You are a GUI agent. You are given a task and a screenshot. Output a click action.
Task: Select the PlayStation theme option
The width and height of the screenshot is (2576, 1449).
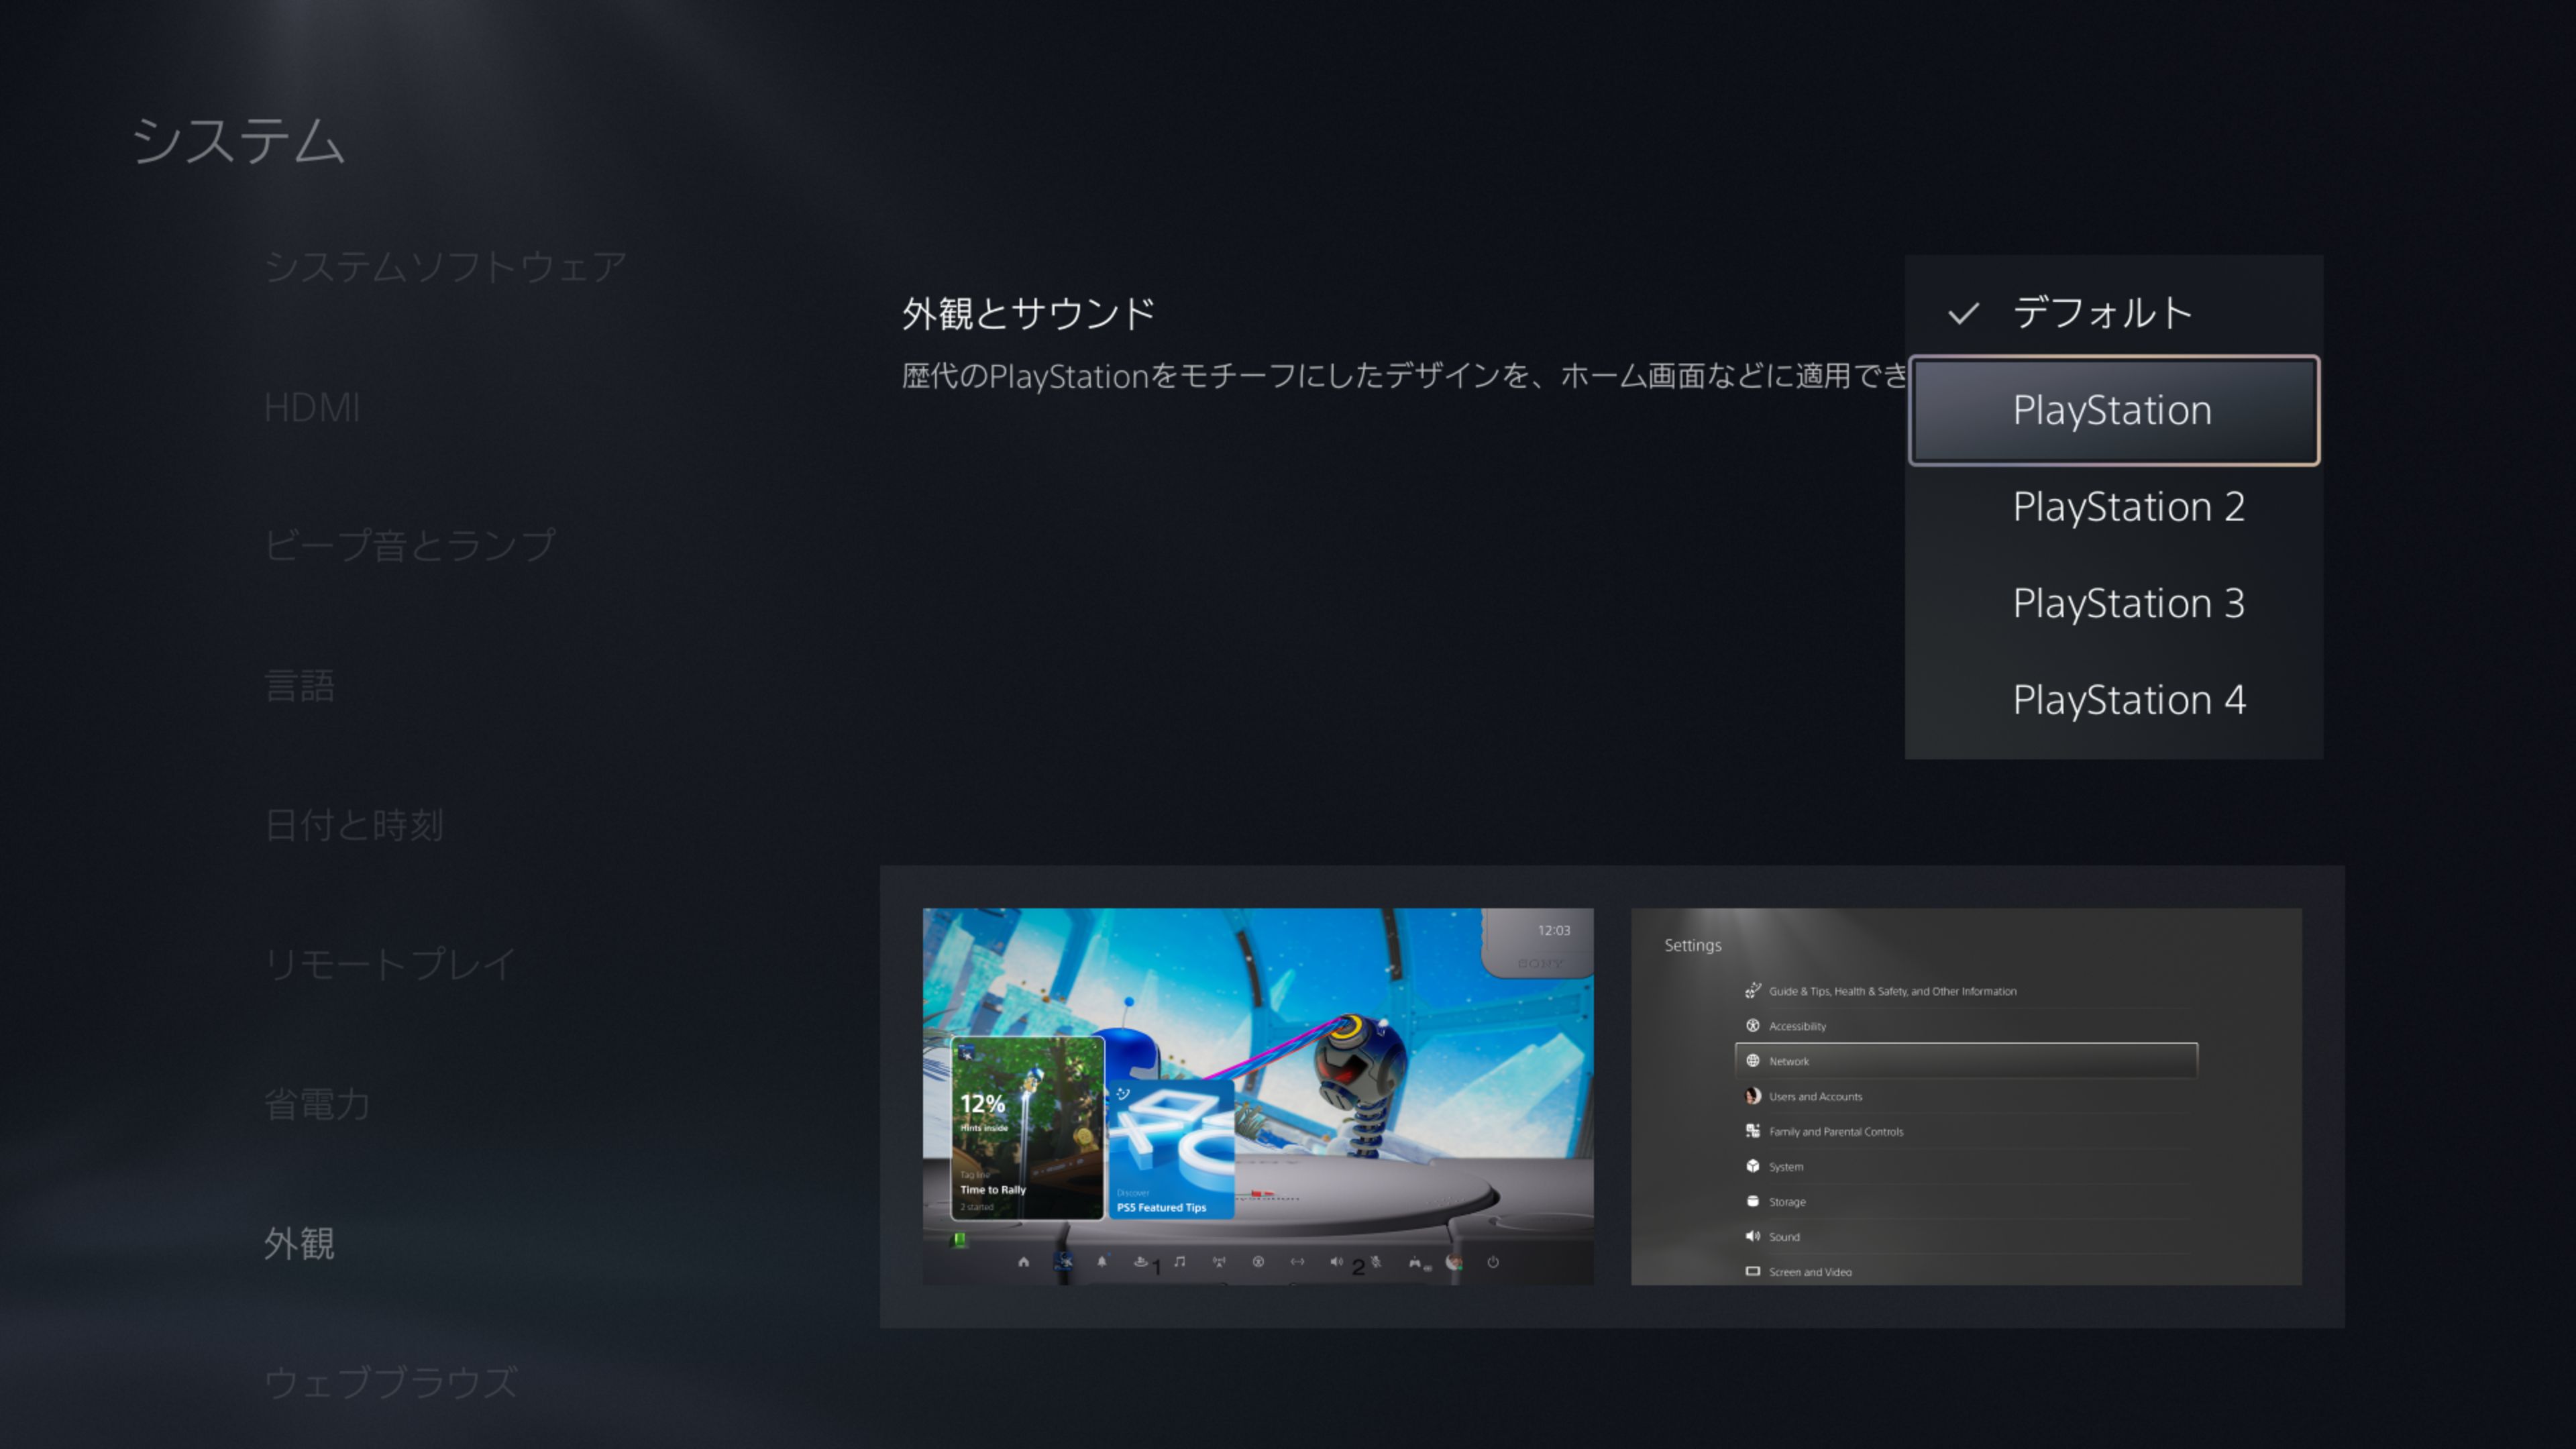[x=2113, y=410]
